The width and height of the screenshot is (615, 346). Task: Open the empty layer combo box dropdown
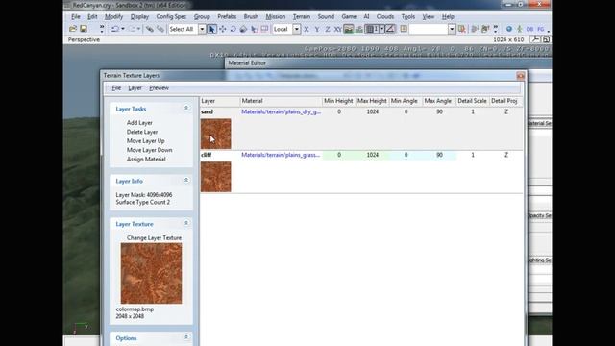[x=452, y=30]
